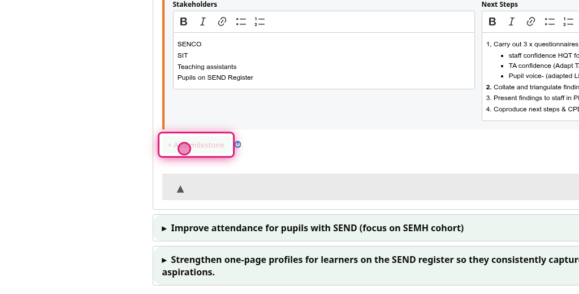Add bullet list in Stakeholders editor
This screenshot has height=294, width=579.
coord(241,22)
